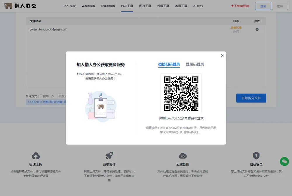The image size is (292, 196).
Task: Close the login popup with the X
Action: pos(222,56)
